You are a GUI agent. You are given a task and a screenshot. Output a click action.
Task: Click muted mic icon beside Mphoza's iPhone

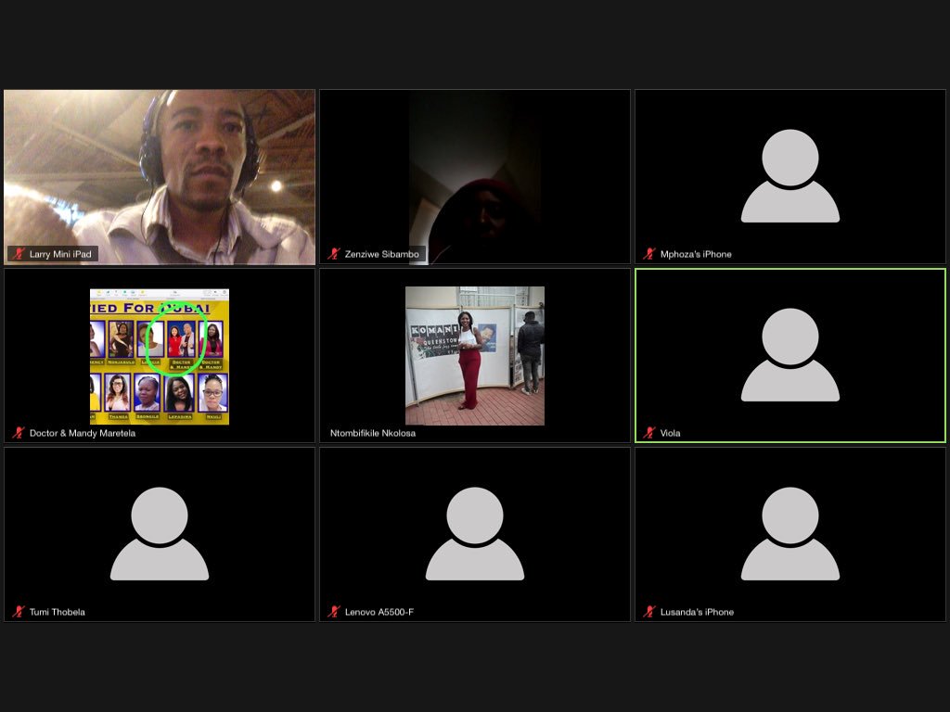pyautogui.click(x=649, y=254)
